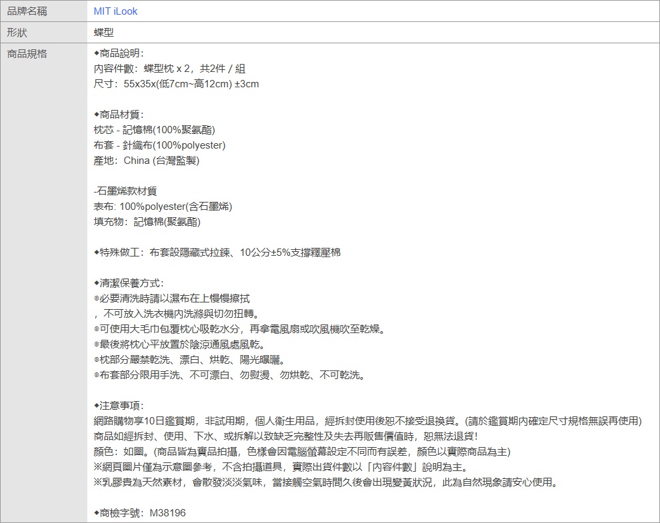Click the 形狀 label cell
660x523 pixels.
tap(44, 33)
